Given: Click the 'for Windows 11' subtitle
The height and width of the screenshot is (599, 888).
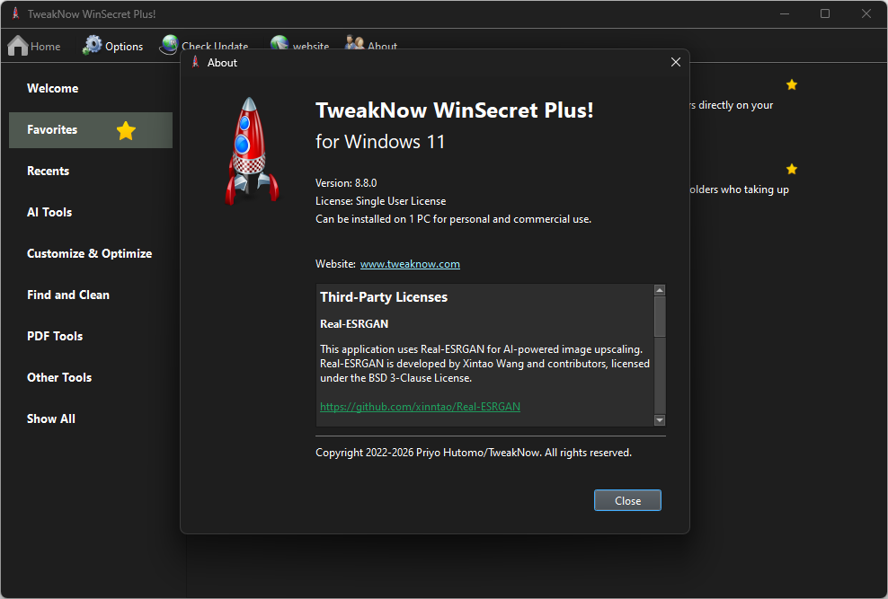Looking at the screenshot, I should click(x=380, y=141).
